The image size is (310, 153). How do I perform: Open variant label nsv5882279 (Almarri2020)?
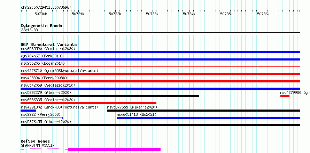click(46, 92)
